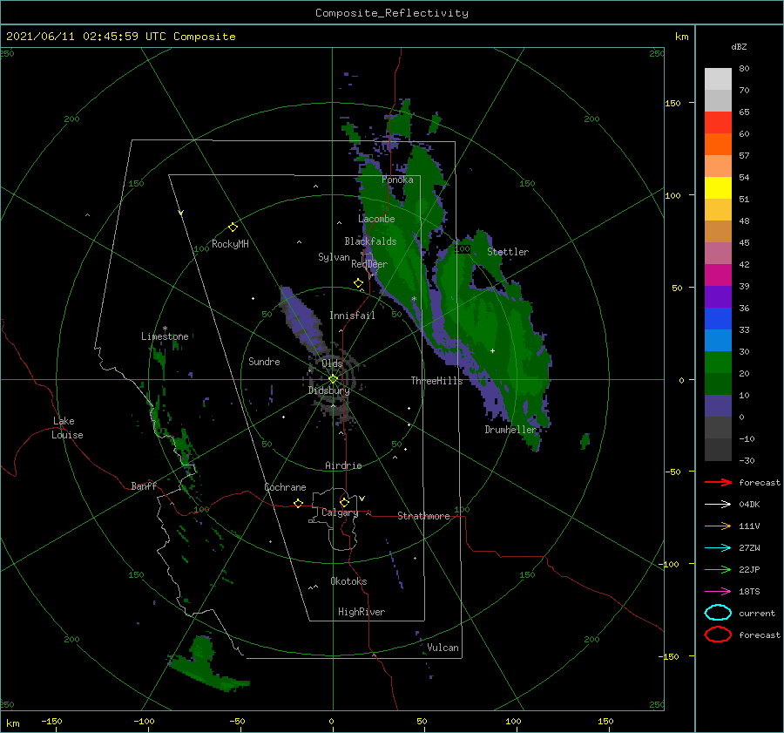The width and height of the screenshot is (784, 733).
Task: Click the 04DK legend text
Action: pos(749,504)
